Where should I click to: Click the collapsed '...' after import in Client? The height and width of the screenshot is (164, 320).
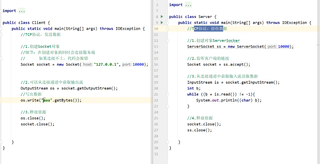[x=22, y=11]
